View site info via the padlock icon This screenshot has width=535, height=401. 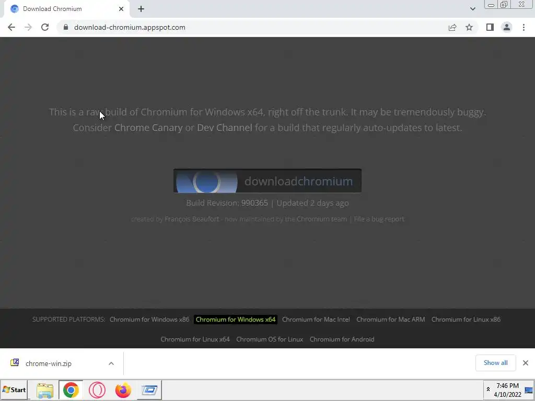click(66, 27)
